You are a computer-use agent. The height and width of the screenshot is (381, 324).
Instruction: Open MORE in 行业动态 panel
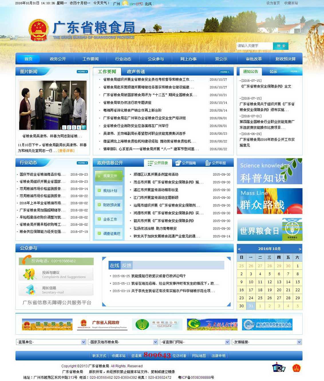(82, 163)
